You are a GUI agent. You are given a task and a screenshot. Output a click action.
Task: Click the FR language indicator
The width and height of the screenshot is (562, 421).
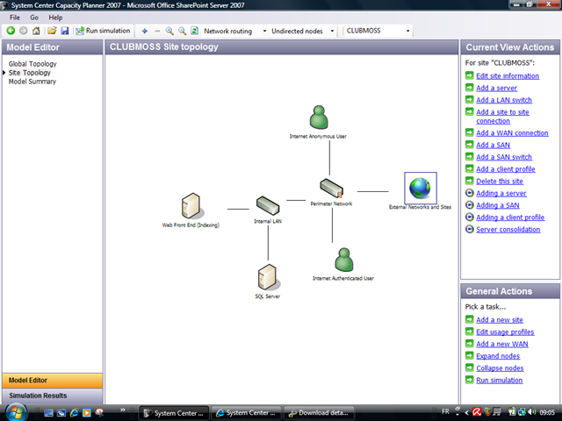pyautogui.click(x=445, y=411)
